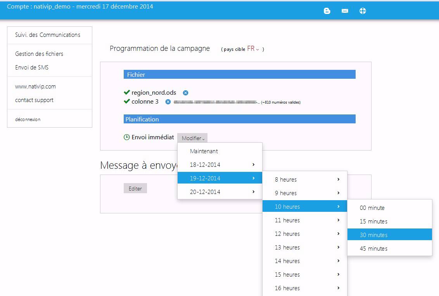Open the blog icon in header
This screenshot has width=439, height=296.
click(327, 11)
